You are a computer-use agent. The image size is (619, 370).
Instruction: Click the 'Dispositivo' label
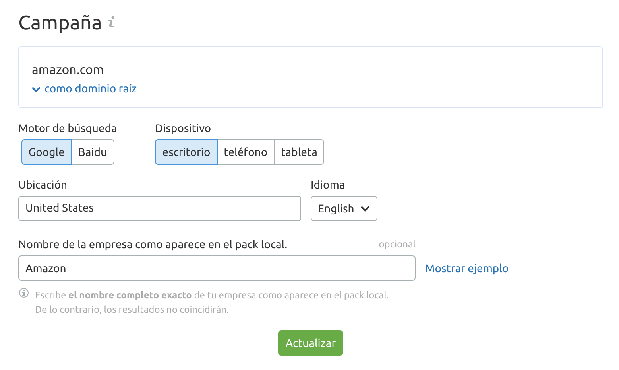pyautogui.click(x=183, y=129)
